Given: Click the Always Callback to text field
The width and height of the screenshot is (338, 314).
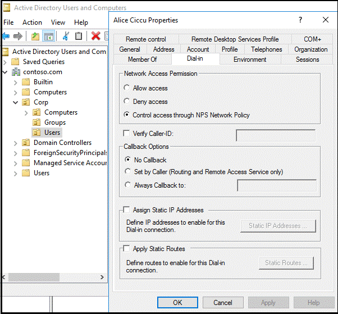Looking at the screenshot, I should point(277,185).
